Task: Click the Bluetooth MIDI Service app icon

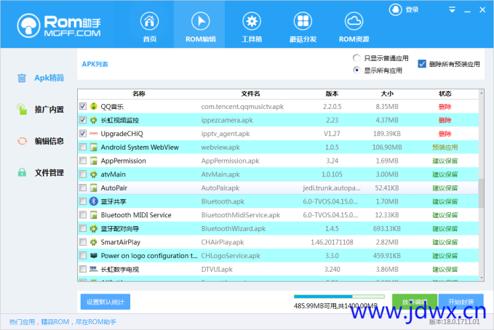Action: 94,214
